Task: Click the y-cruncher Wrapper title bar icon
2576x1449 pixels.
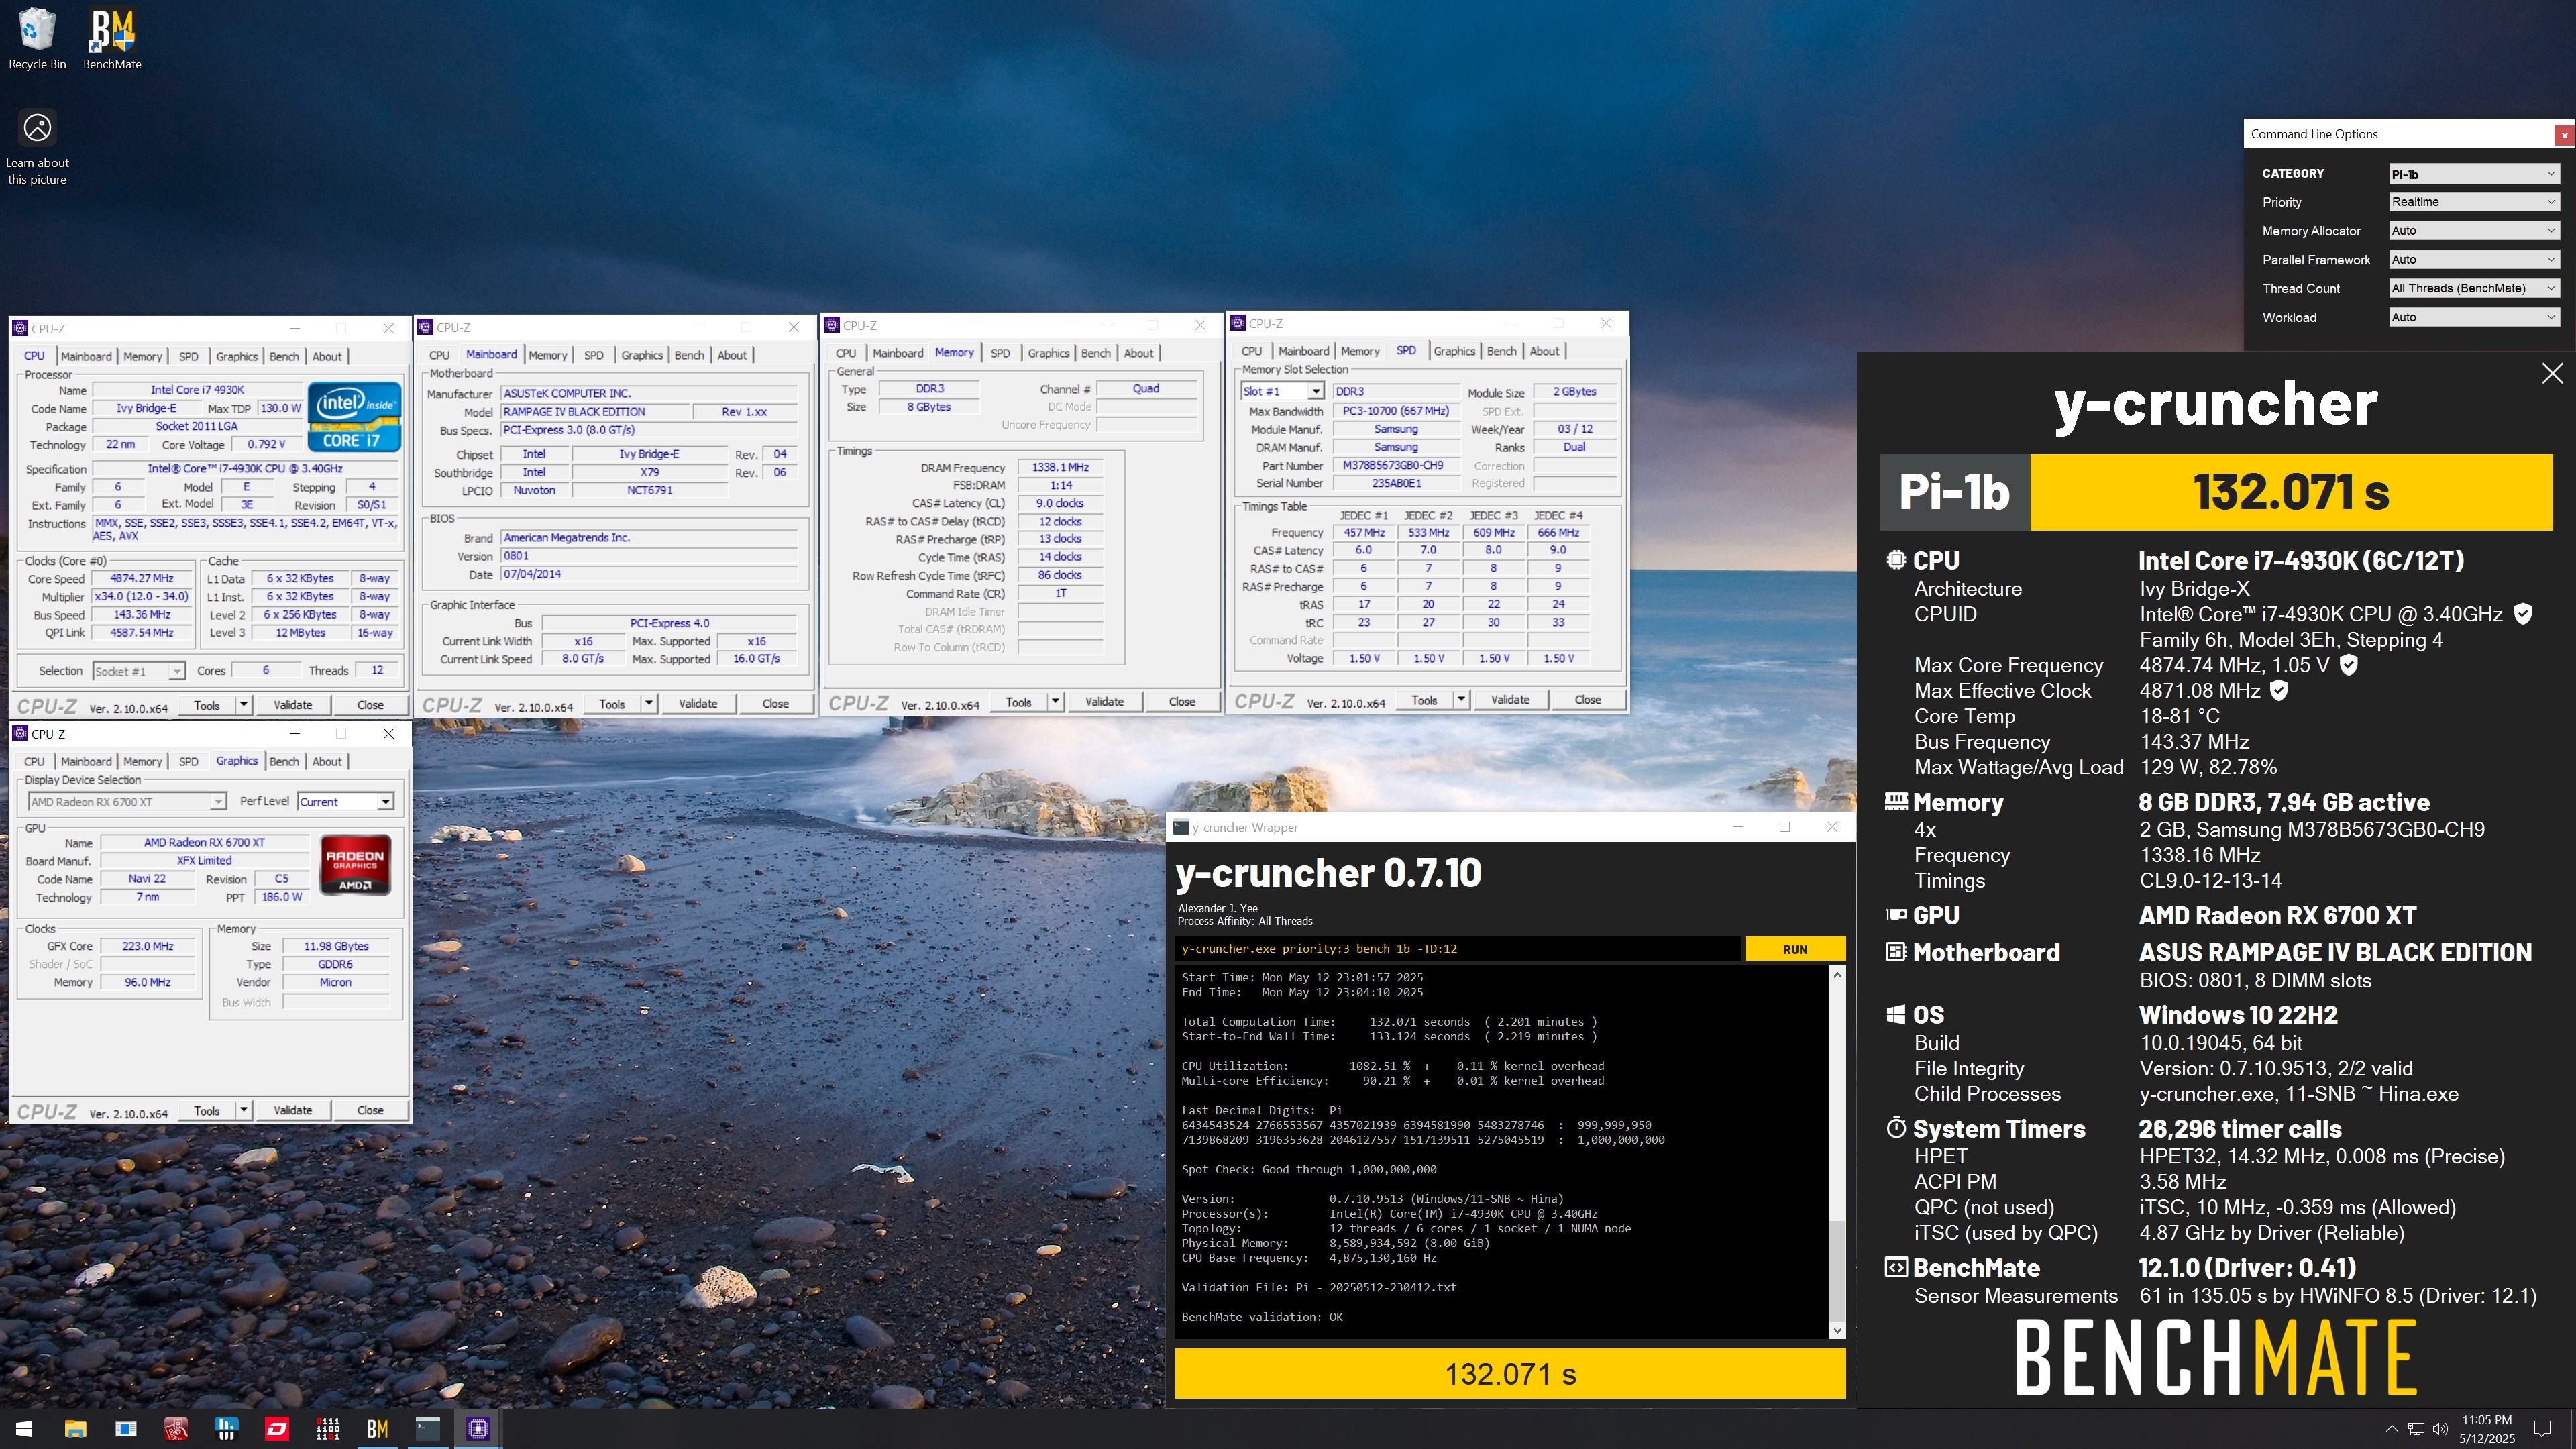Action: tap(1181, 827)
